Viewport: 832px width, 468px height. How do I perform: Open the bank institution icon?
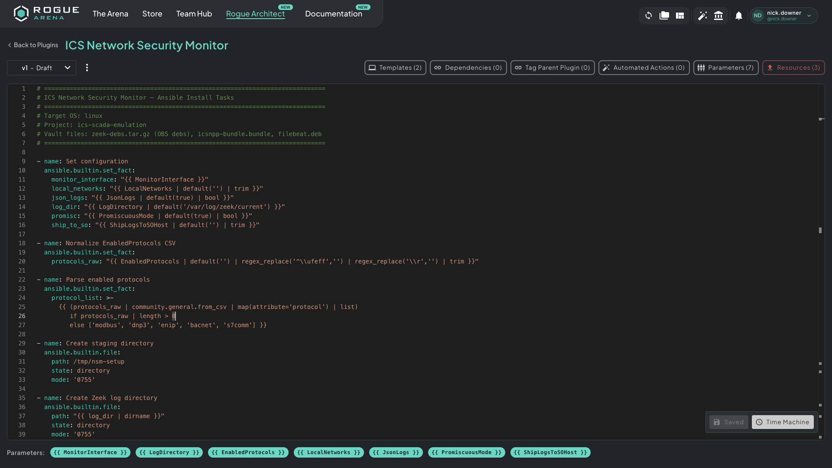718,16
